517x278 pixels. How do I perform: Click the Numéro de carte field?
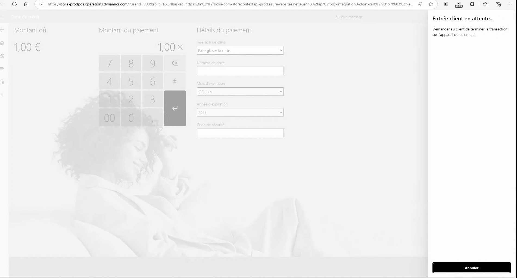(240, 71)
